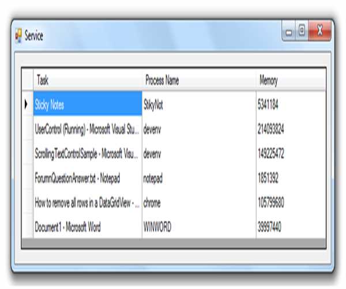Sort by the Process Name column header
The image size is (346, 289).
[x=198, y=81]
